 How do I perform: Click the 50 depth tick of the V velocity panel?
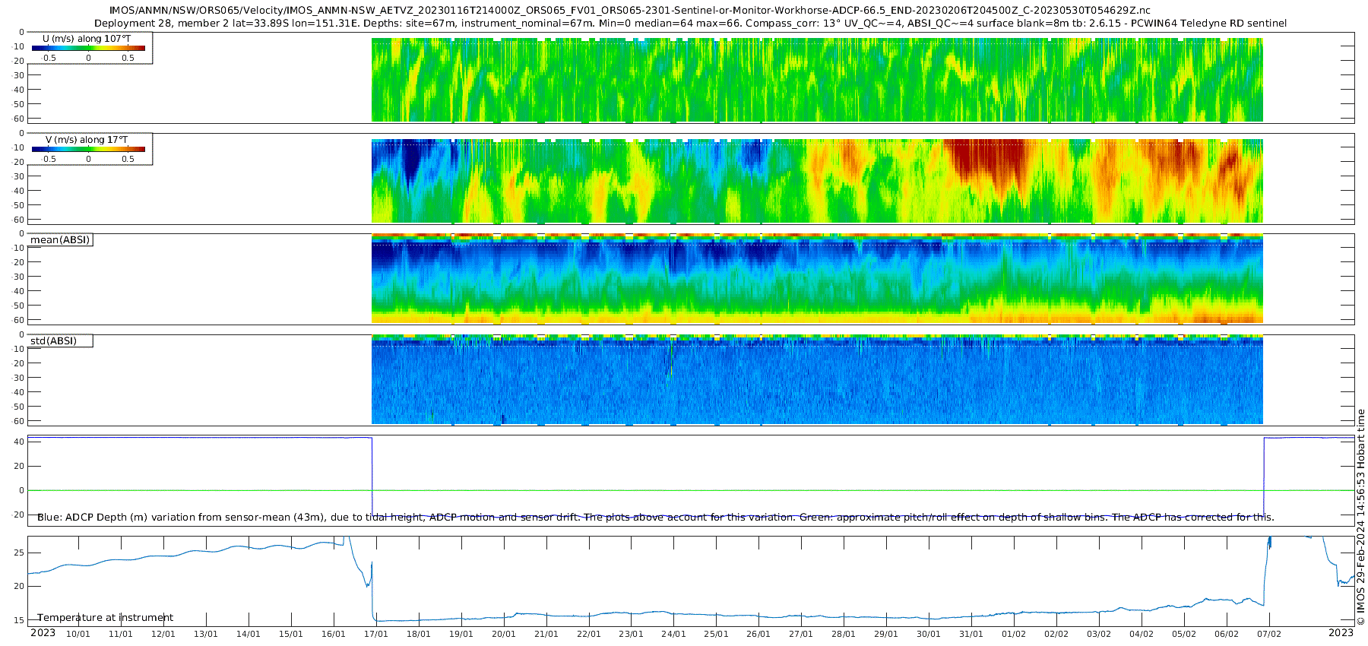tap(19, 205)
